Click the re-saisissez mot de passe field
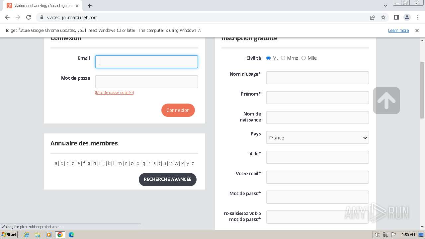This screenshot has height=239, width=425. (317, 217)
